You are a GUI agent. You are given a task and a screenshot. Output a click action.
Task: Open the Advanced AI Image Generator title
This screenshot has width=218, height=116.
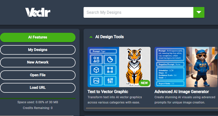pyautogui.click(x=181, y=92)
